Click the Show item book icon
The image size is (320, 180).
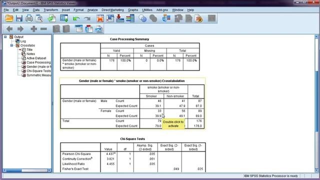point(56,29)
